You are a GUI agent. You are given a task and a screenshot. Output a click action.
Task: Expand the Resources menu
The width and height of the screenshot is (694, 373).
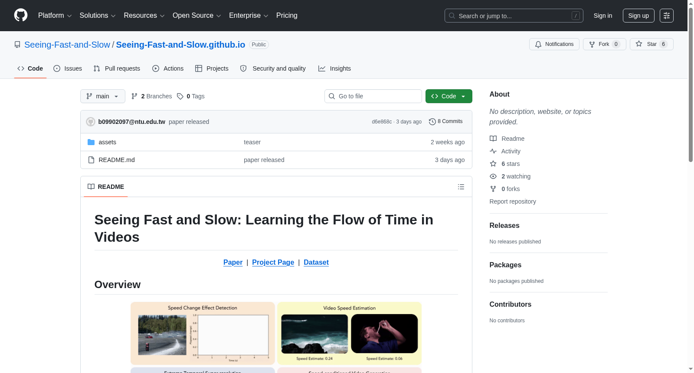click(x=144, y=16)
